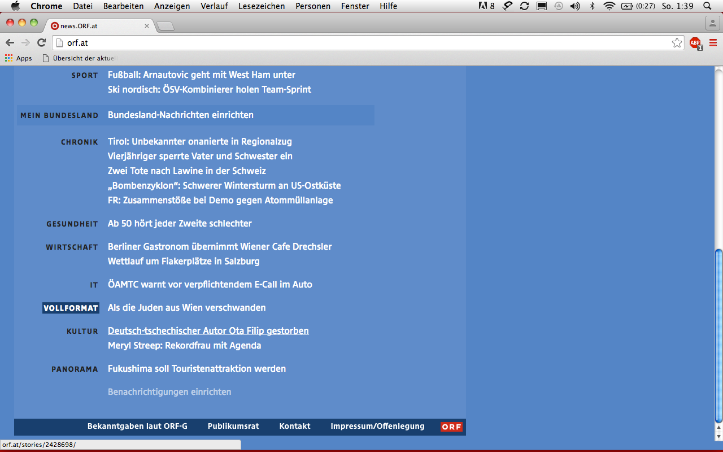Open the Übersicht der aktuellen bookmark
The image size is (723, 452).
click(x=79, y=58)
